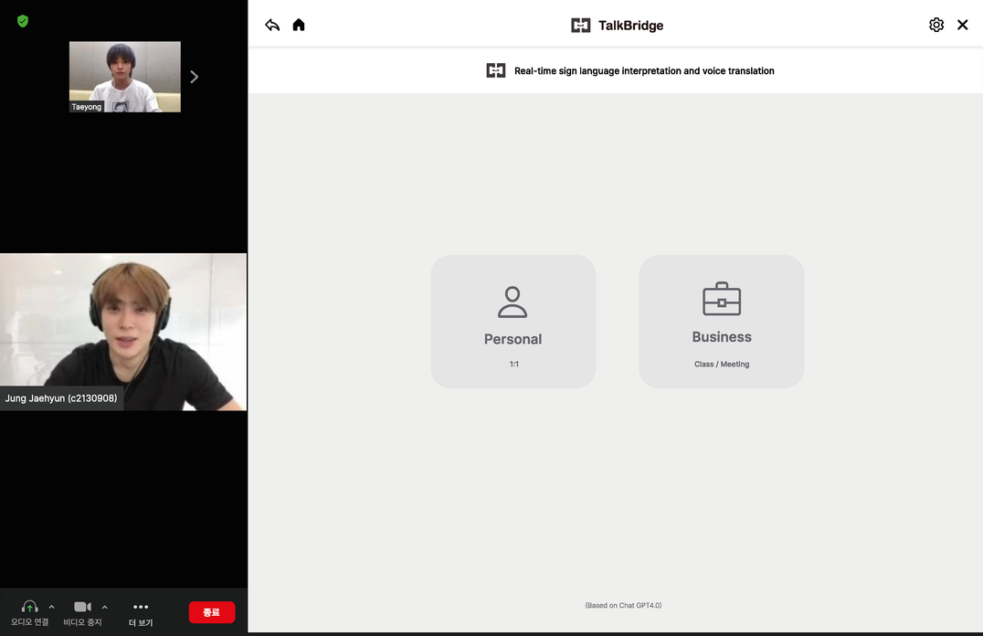Screen dimensions: 983x636
Task: Expand video options caret
Action: pos(105,607)
